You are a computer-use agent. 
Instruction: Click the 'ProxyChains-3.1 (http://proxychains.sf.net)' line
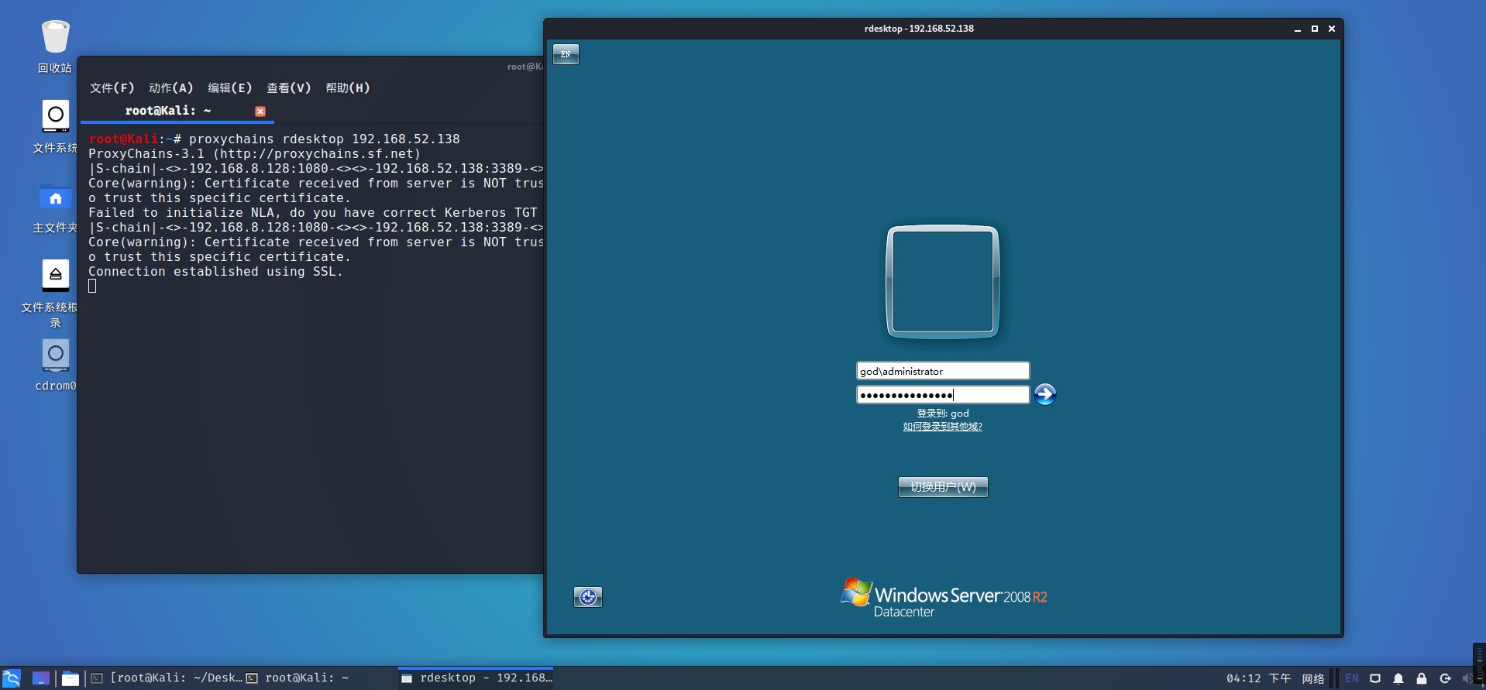click(254, 154)
